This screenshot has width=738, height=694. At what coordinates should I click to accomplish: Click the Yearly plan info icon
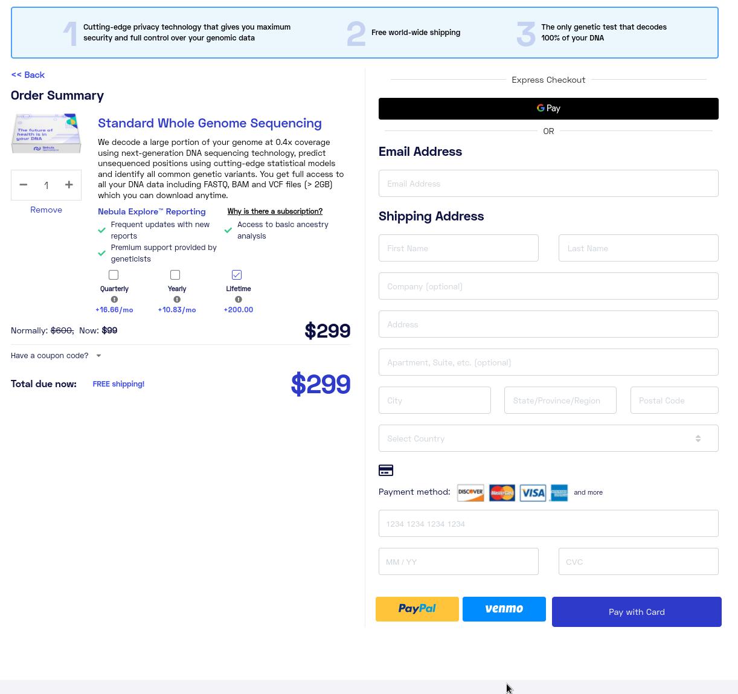[x=177, y=300]
